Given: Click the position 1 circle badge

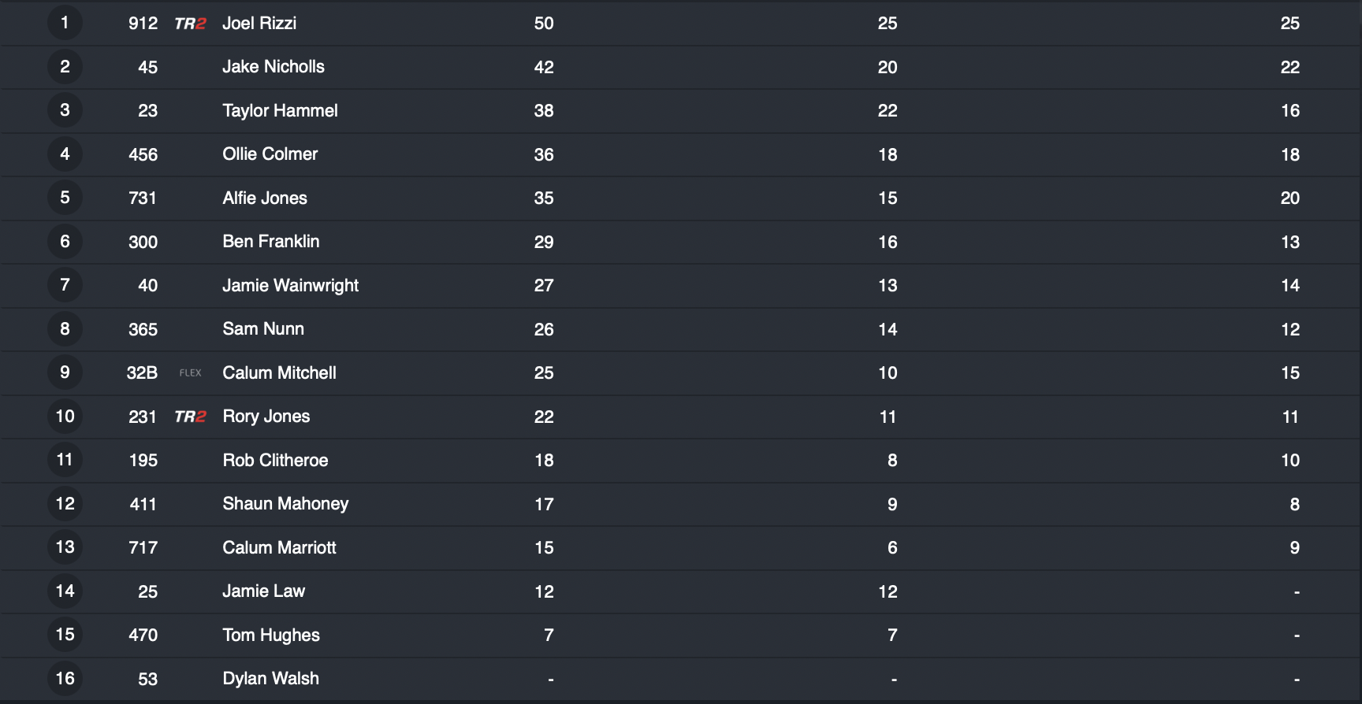Looking at the screenshot, I should click(x=65, y=23).
